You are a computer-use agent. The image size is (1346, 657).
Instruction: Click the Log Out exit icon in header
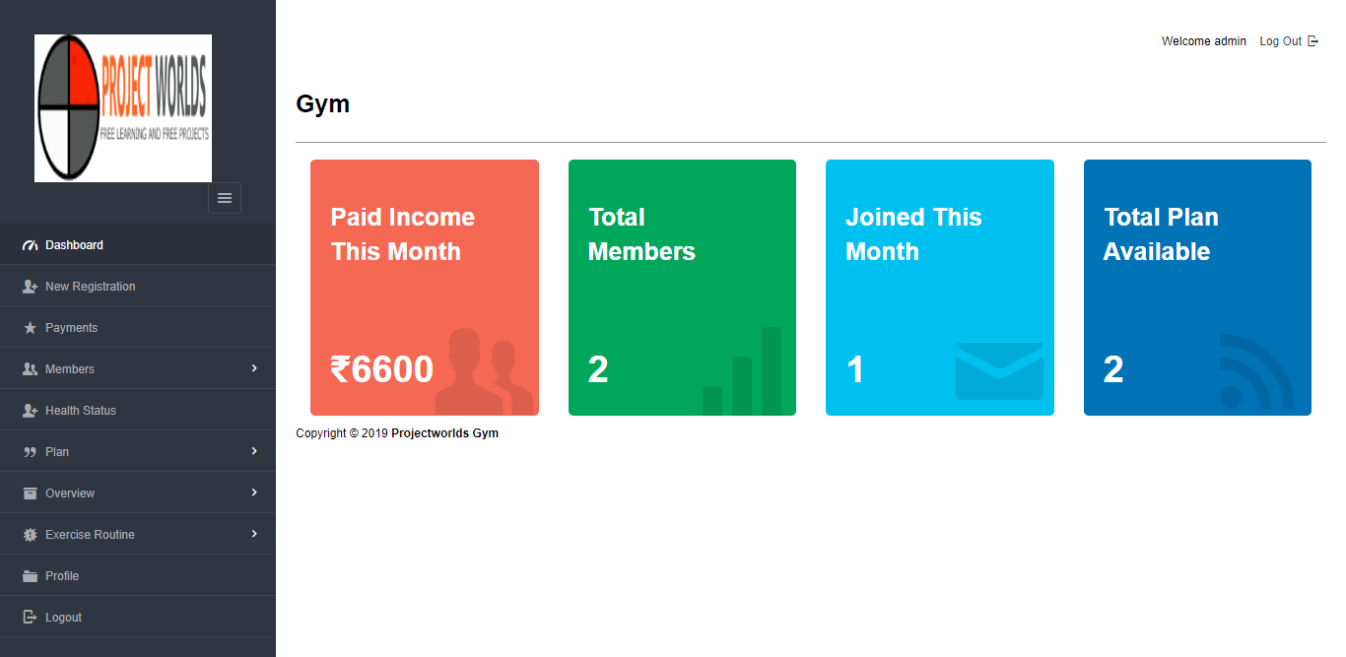click(1312, 41)
